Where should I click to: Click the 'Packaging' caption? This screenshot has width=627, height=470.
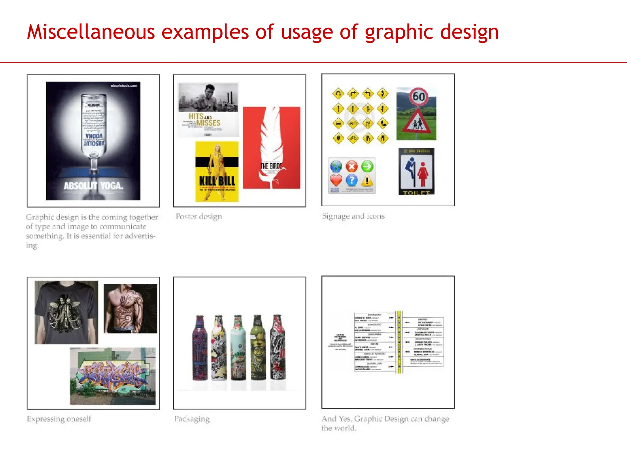(192, 419)
